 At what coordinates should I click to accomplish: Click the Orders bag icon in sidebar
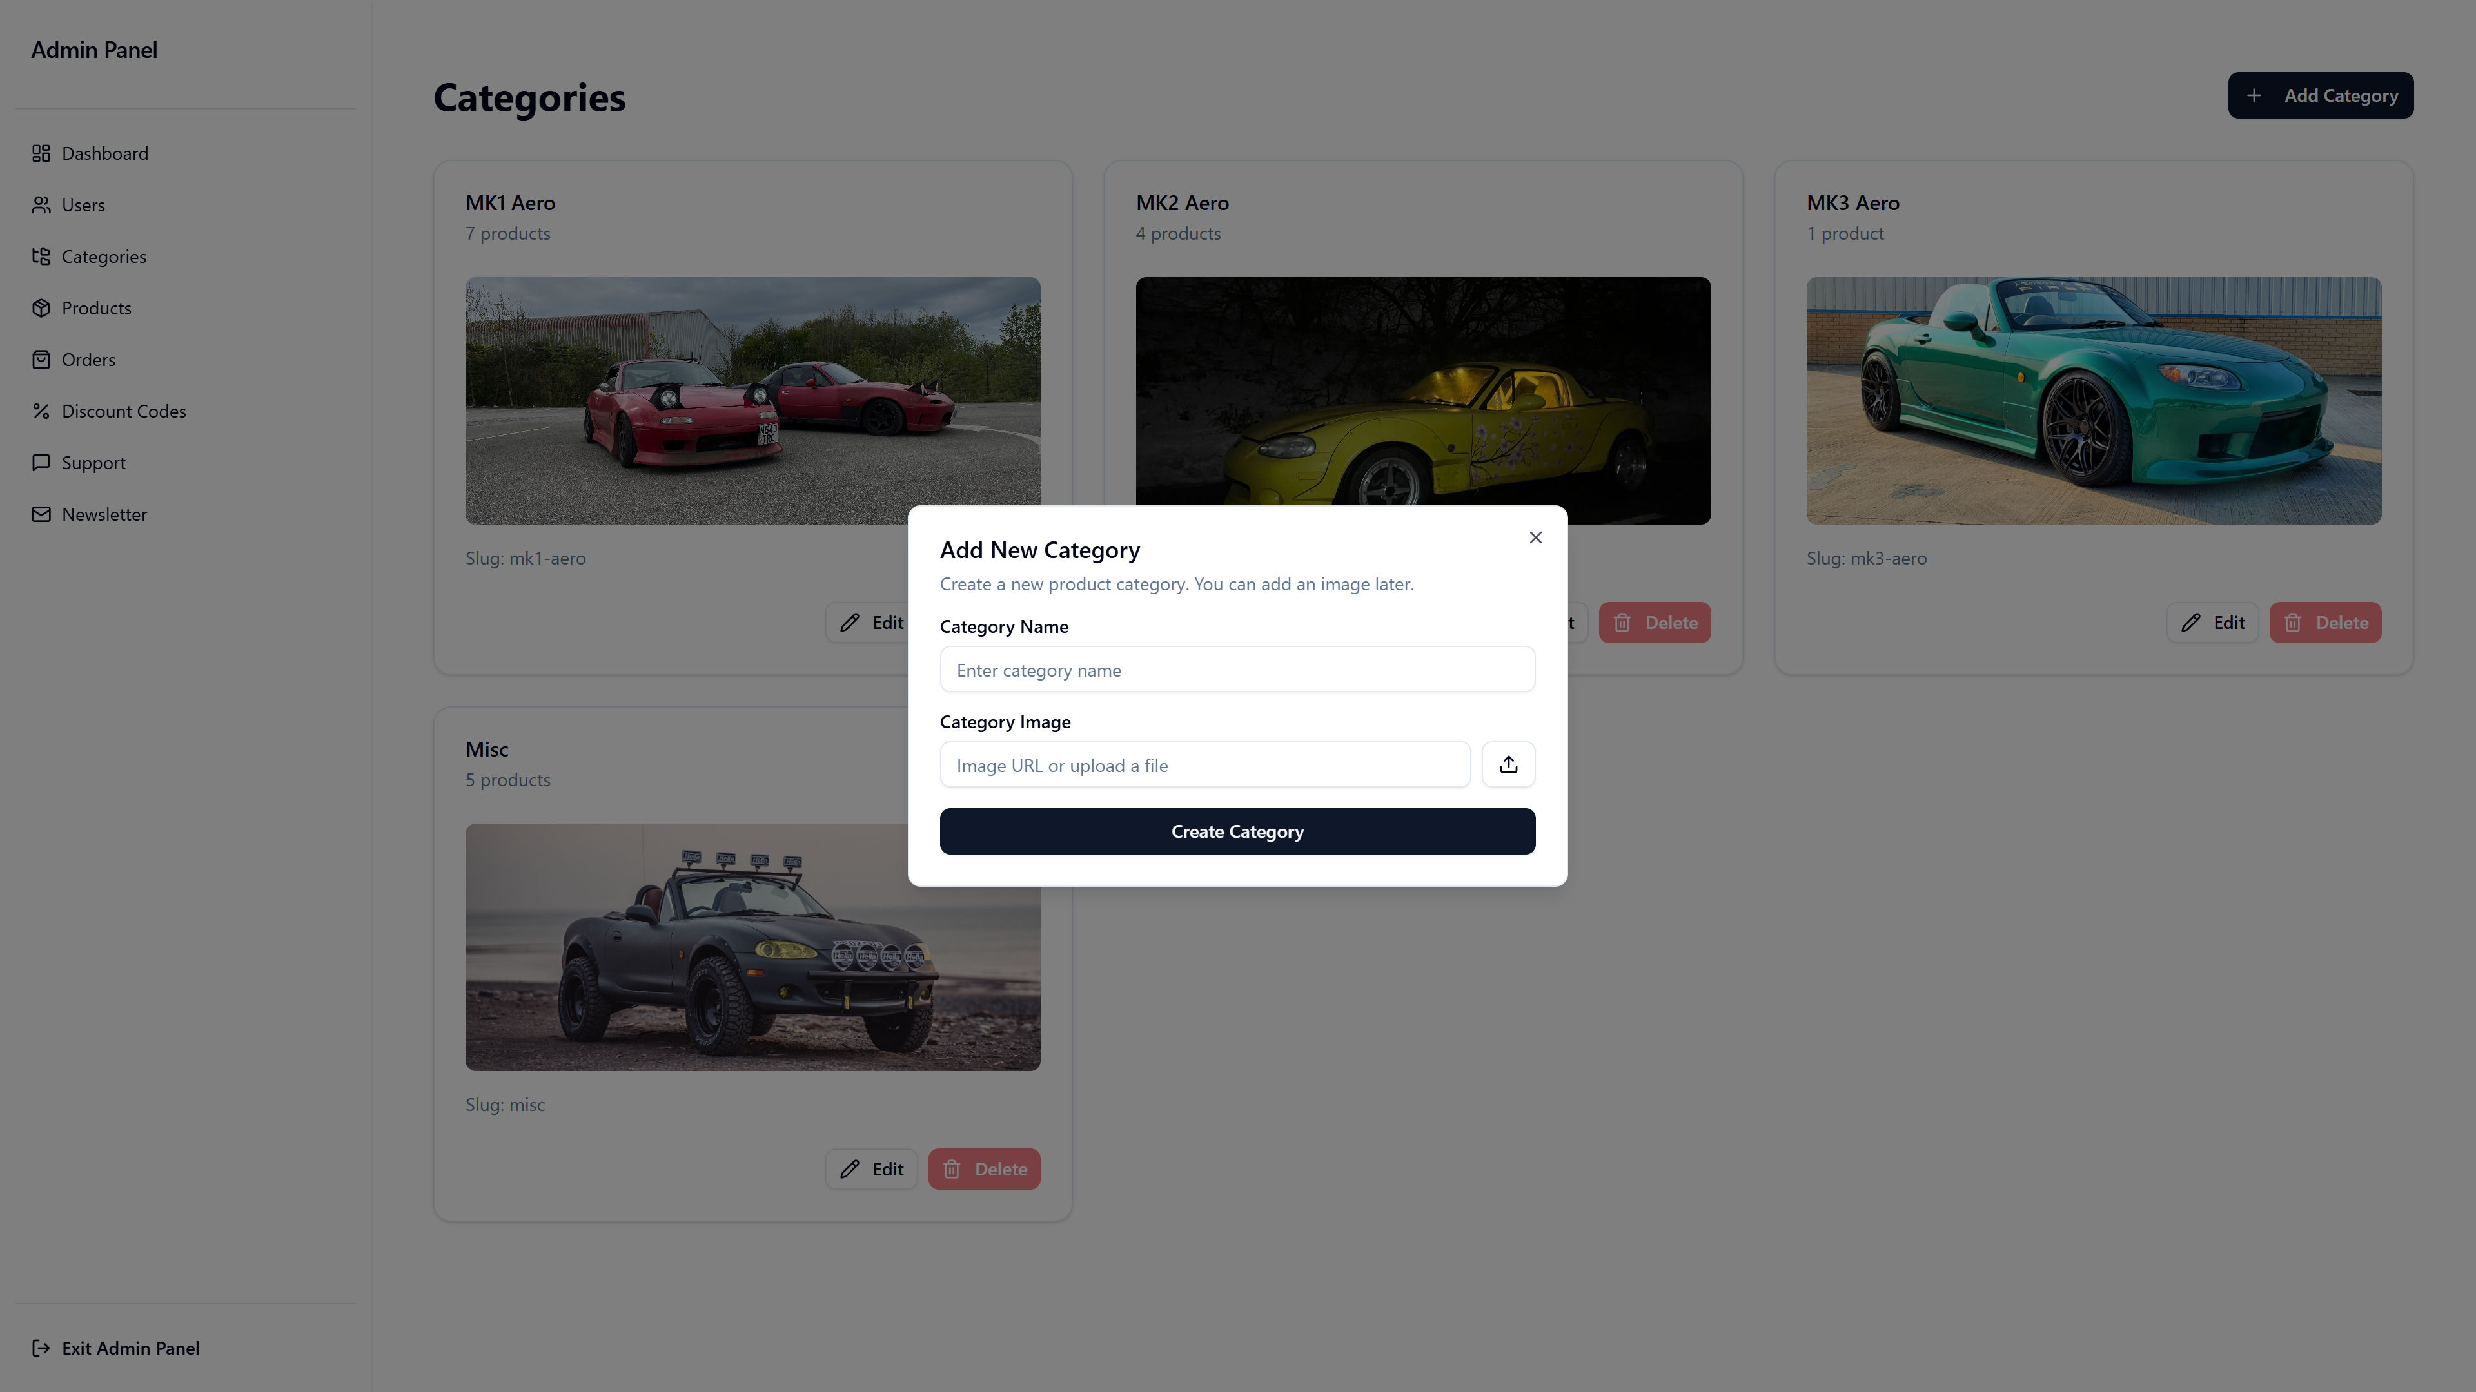click(x=41, y=360)
